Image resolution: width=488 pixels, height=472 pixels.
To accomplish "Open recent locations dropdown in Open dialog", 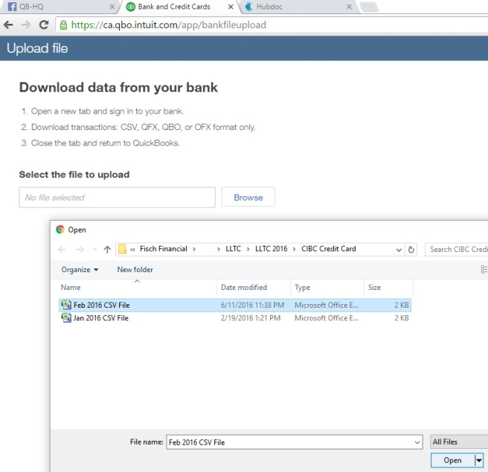I will [x=94, y=249].
